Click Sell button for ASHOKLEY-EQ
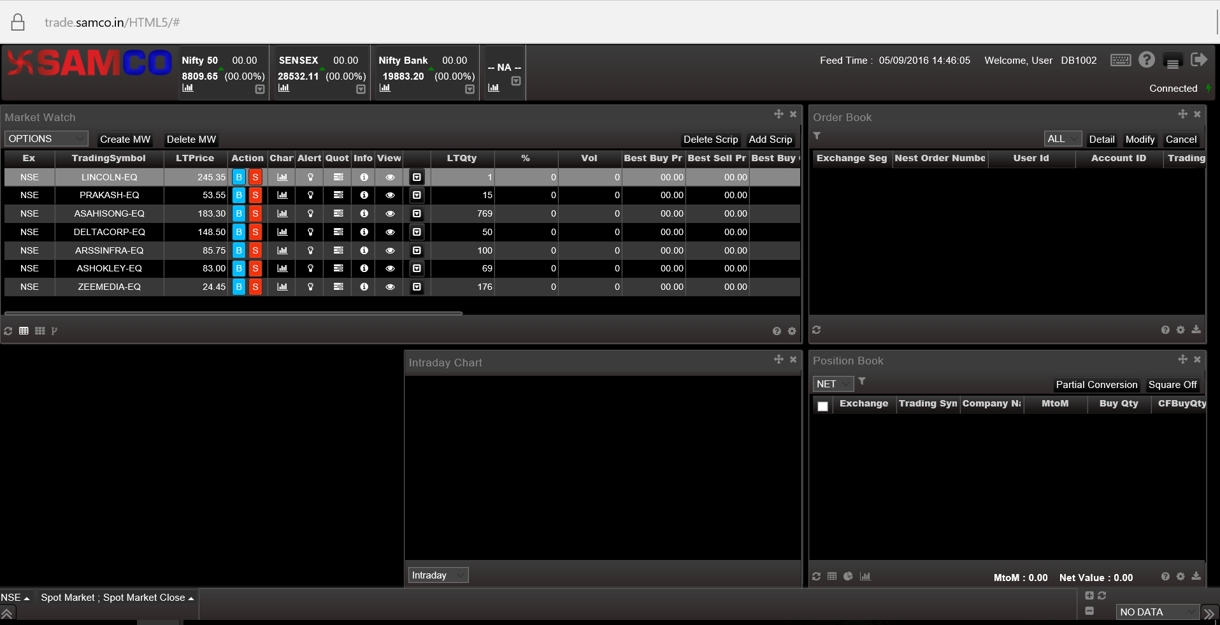 pos(255,268)
